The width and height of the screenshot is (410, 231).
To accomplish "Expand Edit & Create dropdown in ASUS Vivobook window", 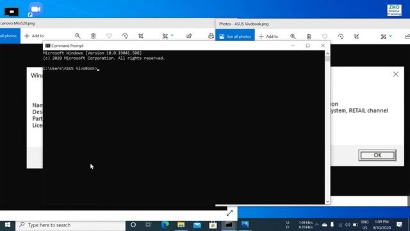I will (390, 36).
